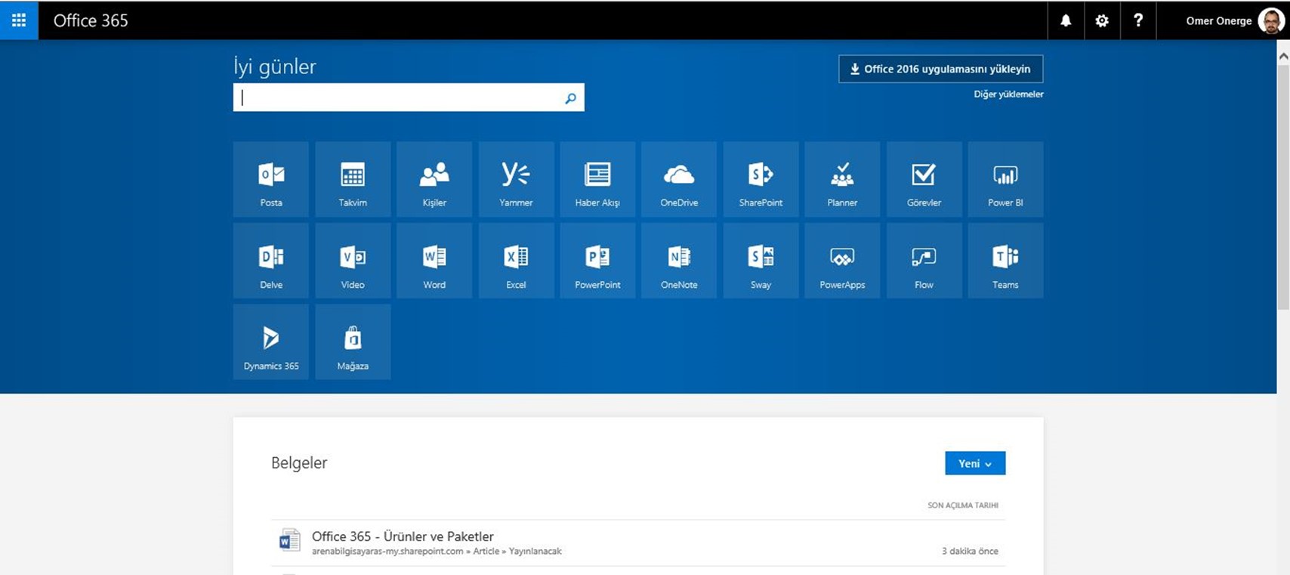This screenshot has width=1290, height=575.
Task: Click Omer Onerge profile picture
Action: pyautogui.click(x=1271, y=21)
